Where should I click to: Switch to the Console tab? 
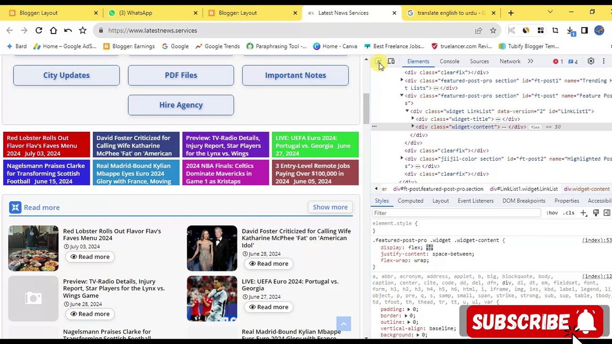pyautogui.click(x=449, y=62)
